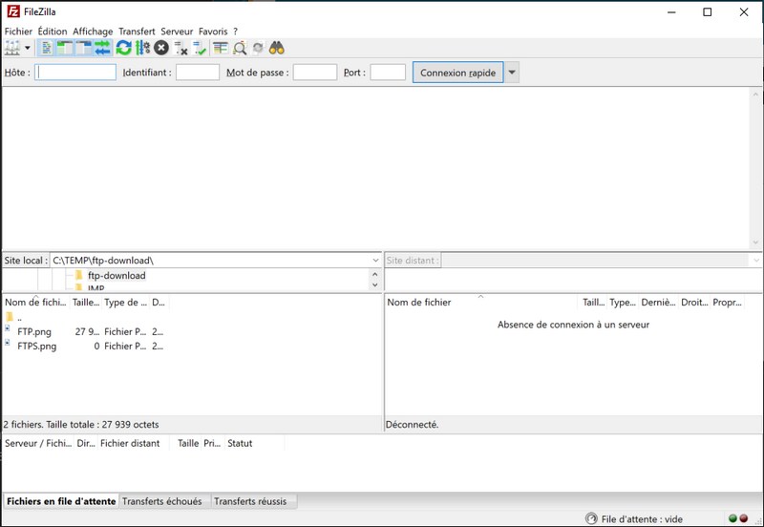The image size is (764, 527).
Task: Click the Hôte input field
Action: [75, 73]
